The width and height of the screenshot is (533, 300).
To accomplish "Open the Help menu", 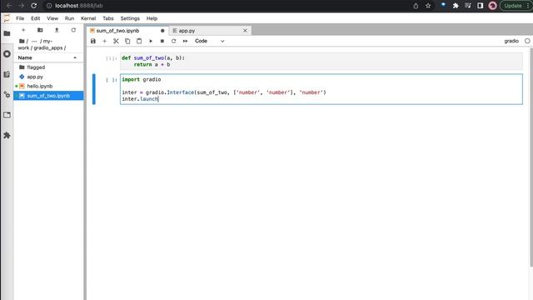I will (152, 18).
